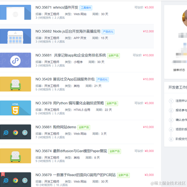Open project NO.35682 Node.js后台开发海外直播应用
Screen dimensions: 187x187
click(x=68, y=31)
